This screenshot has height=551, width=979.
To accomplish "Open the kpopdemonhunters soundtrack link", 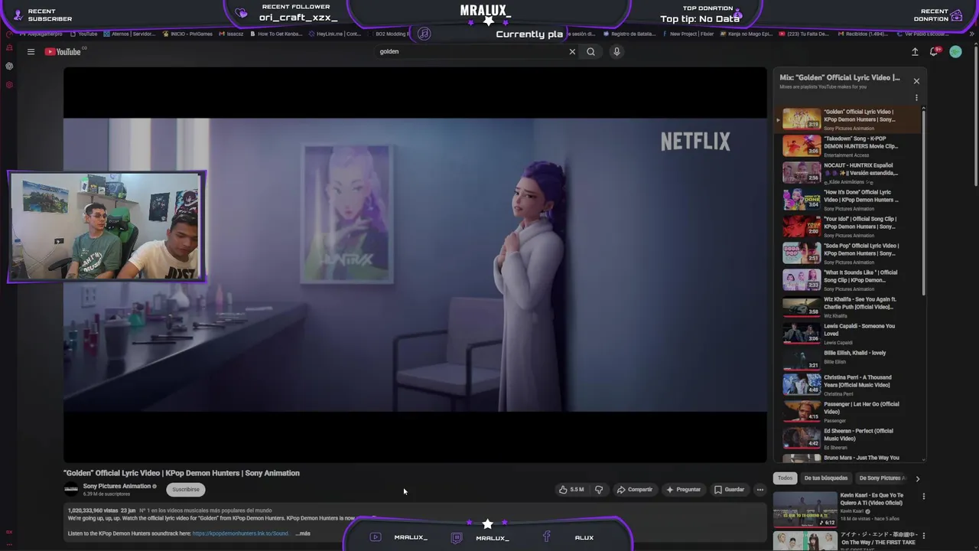I will [240, 533].
